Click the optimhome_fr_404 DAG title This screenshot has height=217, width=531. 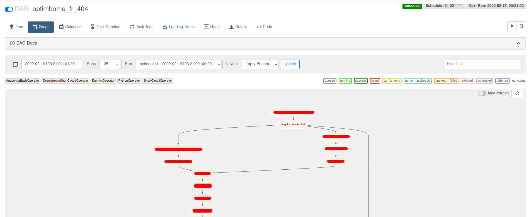[60, 9]
